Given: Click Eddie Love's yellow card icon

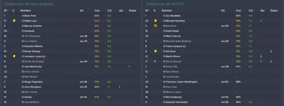Looking at the screenshot, I should 14,21.
